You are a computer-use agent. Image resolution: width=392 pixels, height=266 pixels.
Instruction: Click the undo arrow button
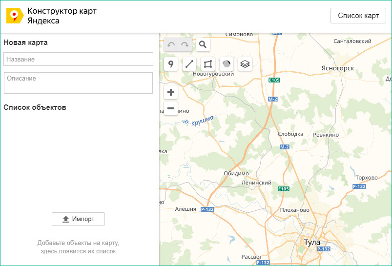pos(171,45)
